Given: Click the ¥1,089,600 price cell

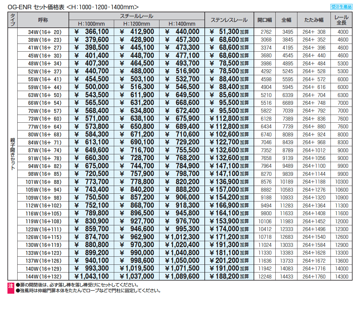Looking at the screenshot, I should [182, 276].
